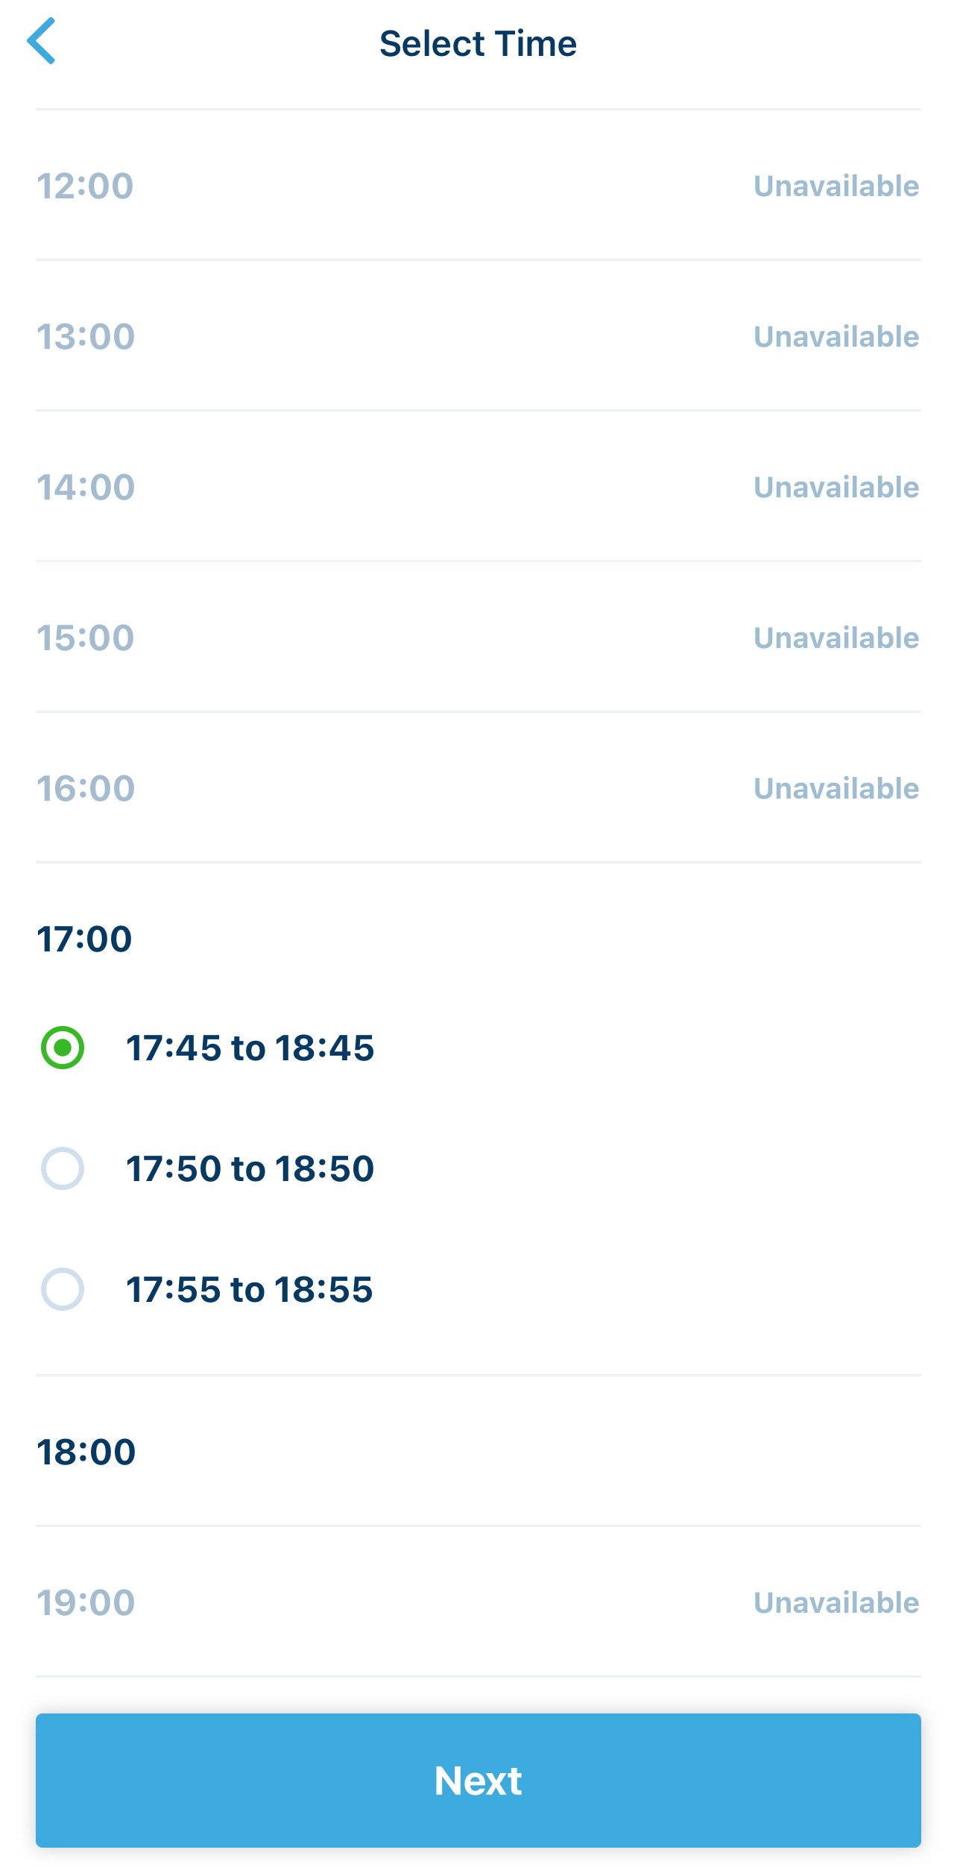This screenshot has width=957, height=1876.
Task: Tap the back arrow icon
Action: (x=42, y=42)
